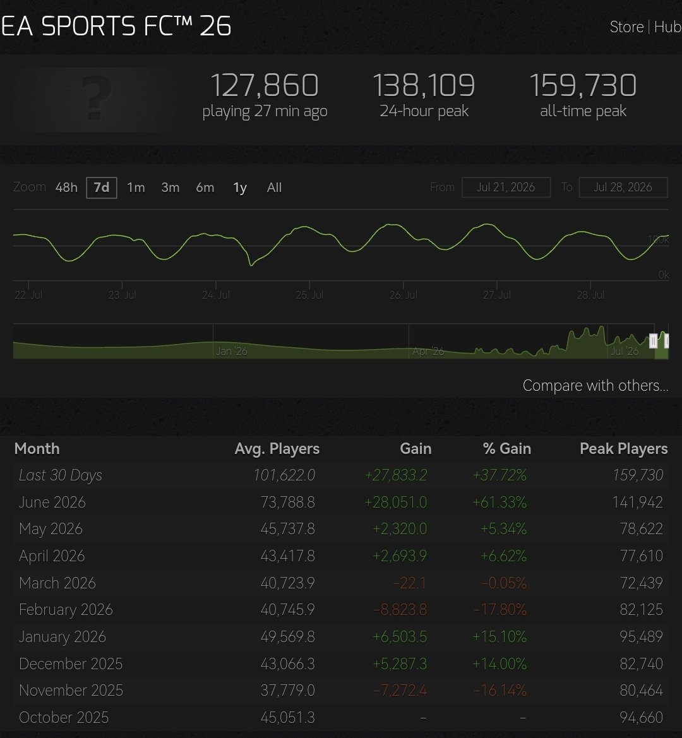The height and width of the screenshot is (738, 682).
Task: Select the 7d zoom range
Action: 102,187
